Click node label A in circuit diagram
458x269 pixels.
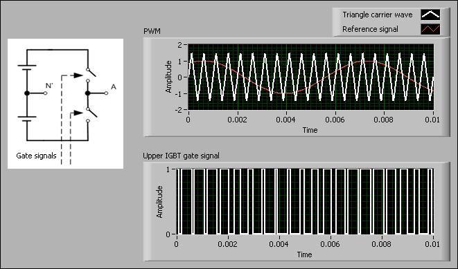pos(114,87)
